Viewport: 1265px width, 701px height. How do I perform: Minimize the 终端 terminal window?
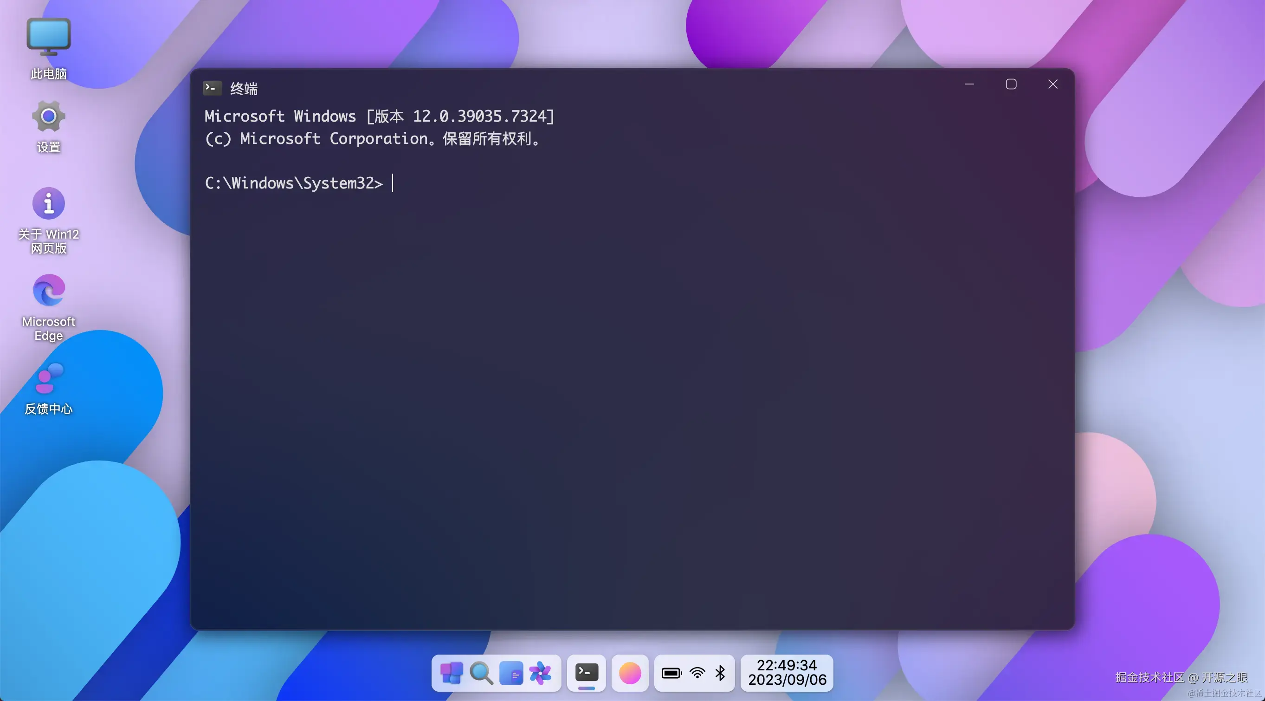click(x=969, y=84)
